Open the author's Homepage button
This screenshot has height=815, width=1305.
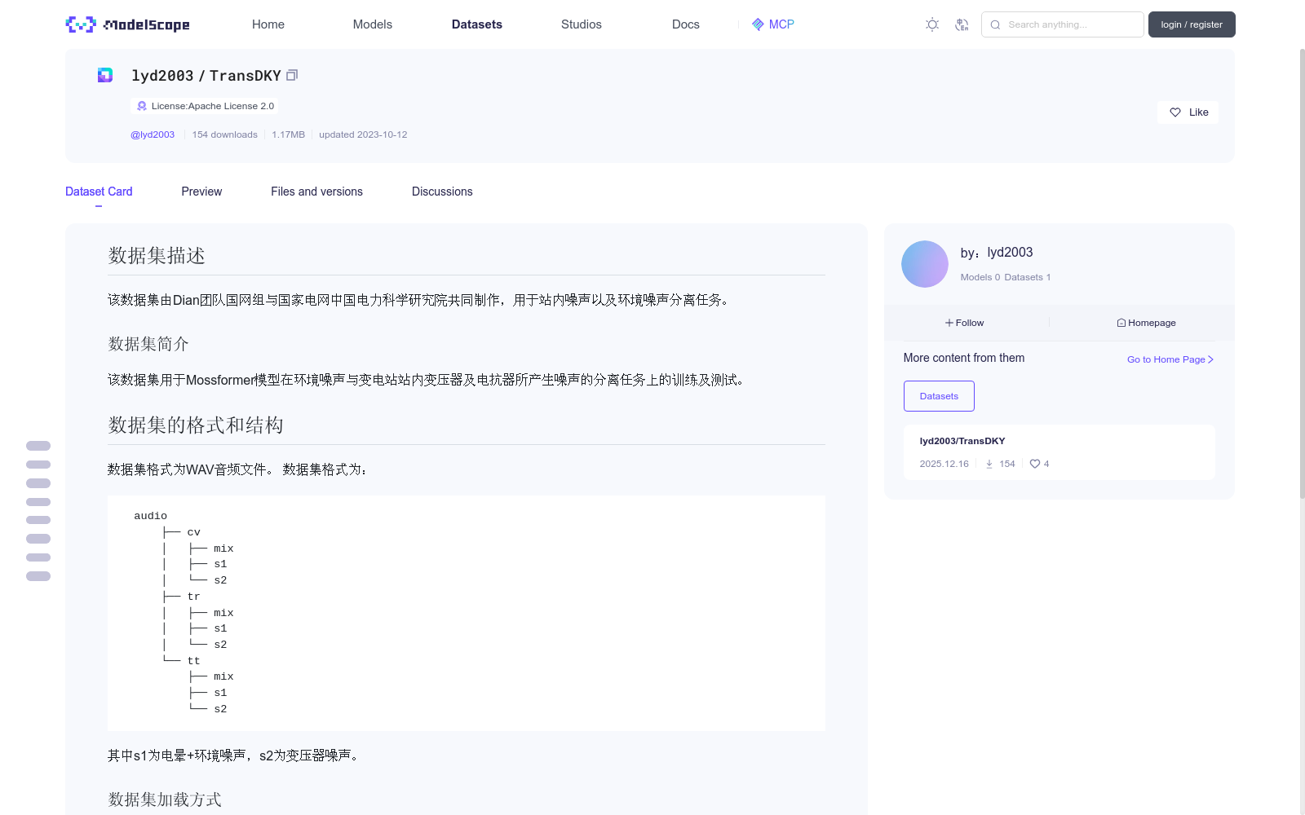[1146, 323]
